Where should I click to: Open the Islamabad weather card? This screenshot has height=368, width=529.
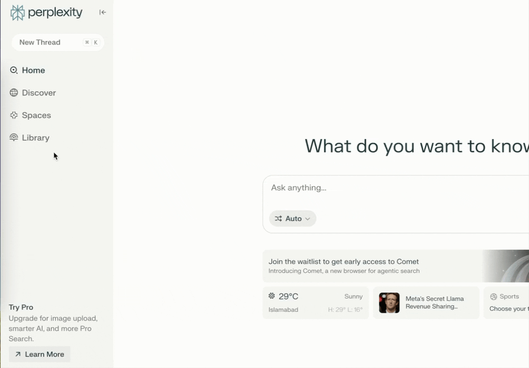(316, 303)
